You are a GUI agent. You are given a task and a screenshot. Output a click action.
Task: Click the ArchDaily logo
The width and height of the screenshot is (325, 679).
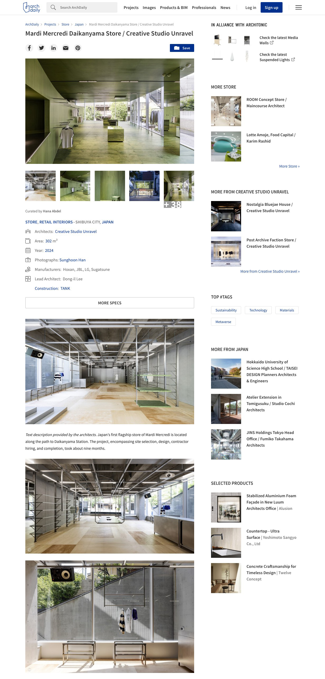[x=32, y=7]
